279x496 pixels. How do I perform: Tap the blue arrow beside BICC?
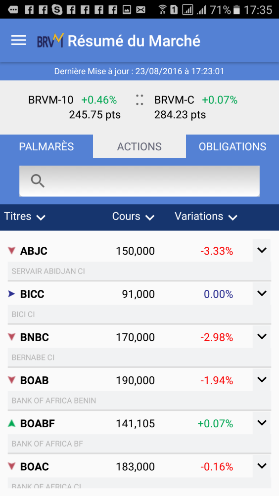click(12, 294)
